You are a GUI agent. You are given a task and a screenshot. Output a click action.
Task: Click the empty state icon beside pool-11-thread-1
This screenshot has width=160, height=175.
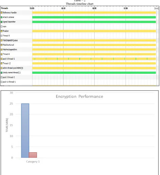point(2,82)
